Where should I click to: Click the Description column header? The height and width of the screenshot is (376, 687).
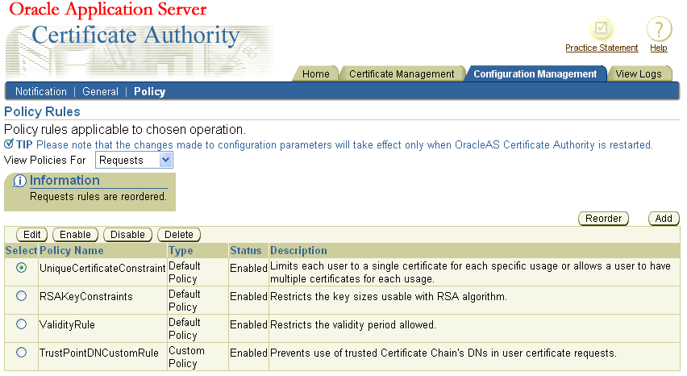click(x=298, y=250)
